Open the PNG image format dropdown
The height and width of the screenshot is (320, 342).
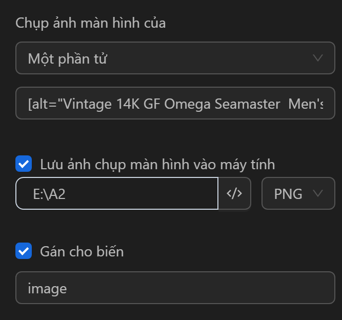[x=298, y=193]
